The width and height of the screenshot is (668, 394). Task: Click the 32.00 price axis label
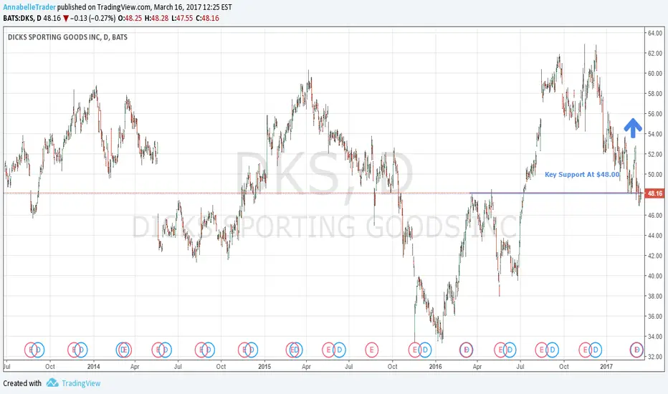coord(655,357)
